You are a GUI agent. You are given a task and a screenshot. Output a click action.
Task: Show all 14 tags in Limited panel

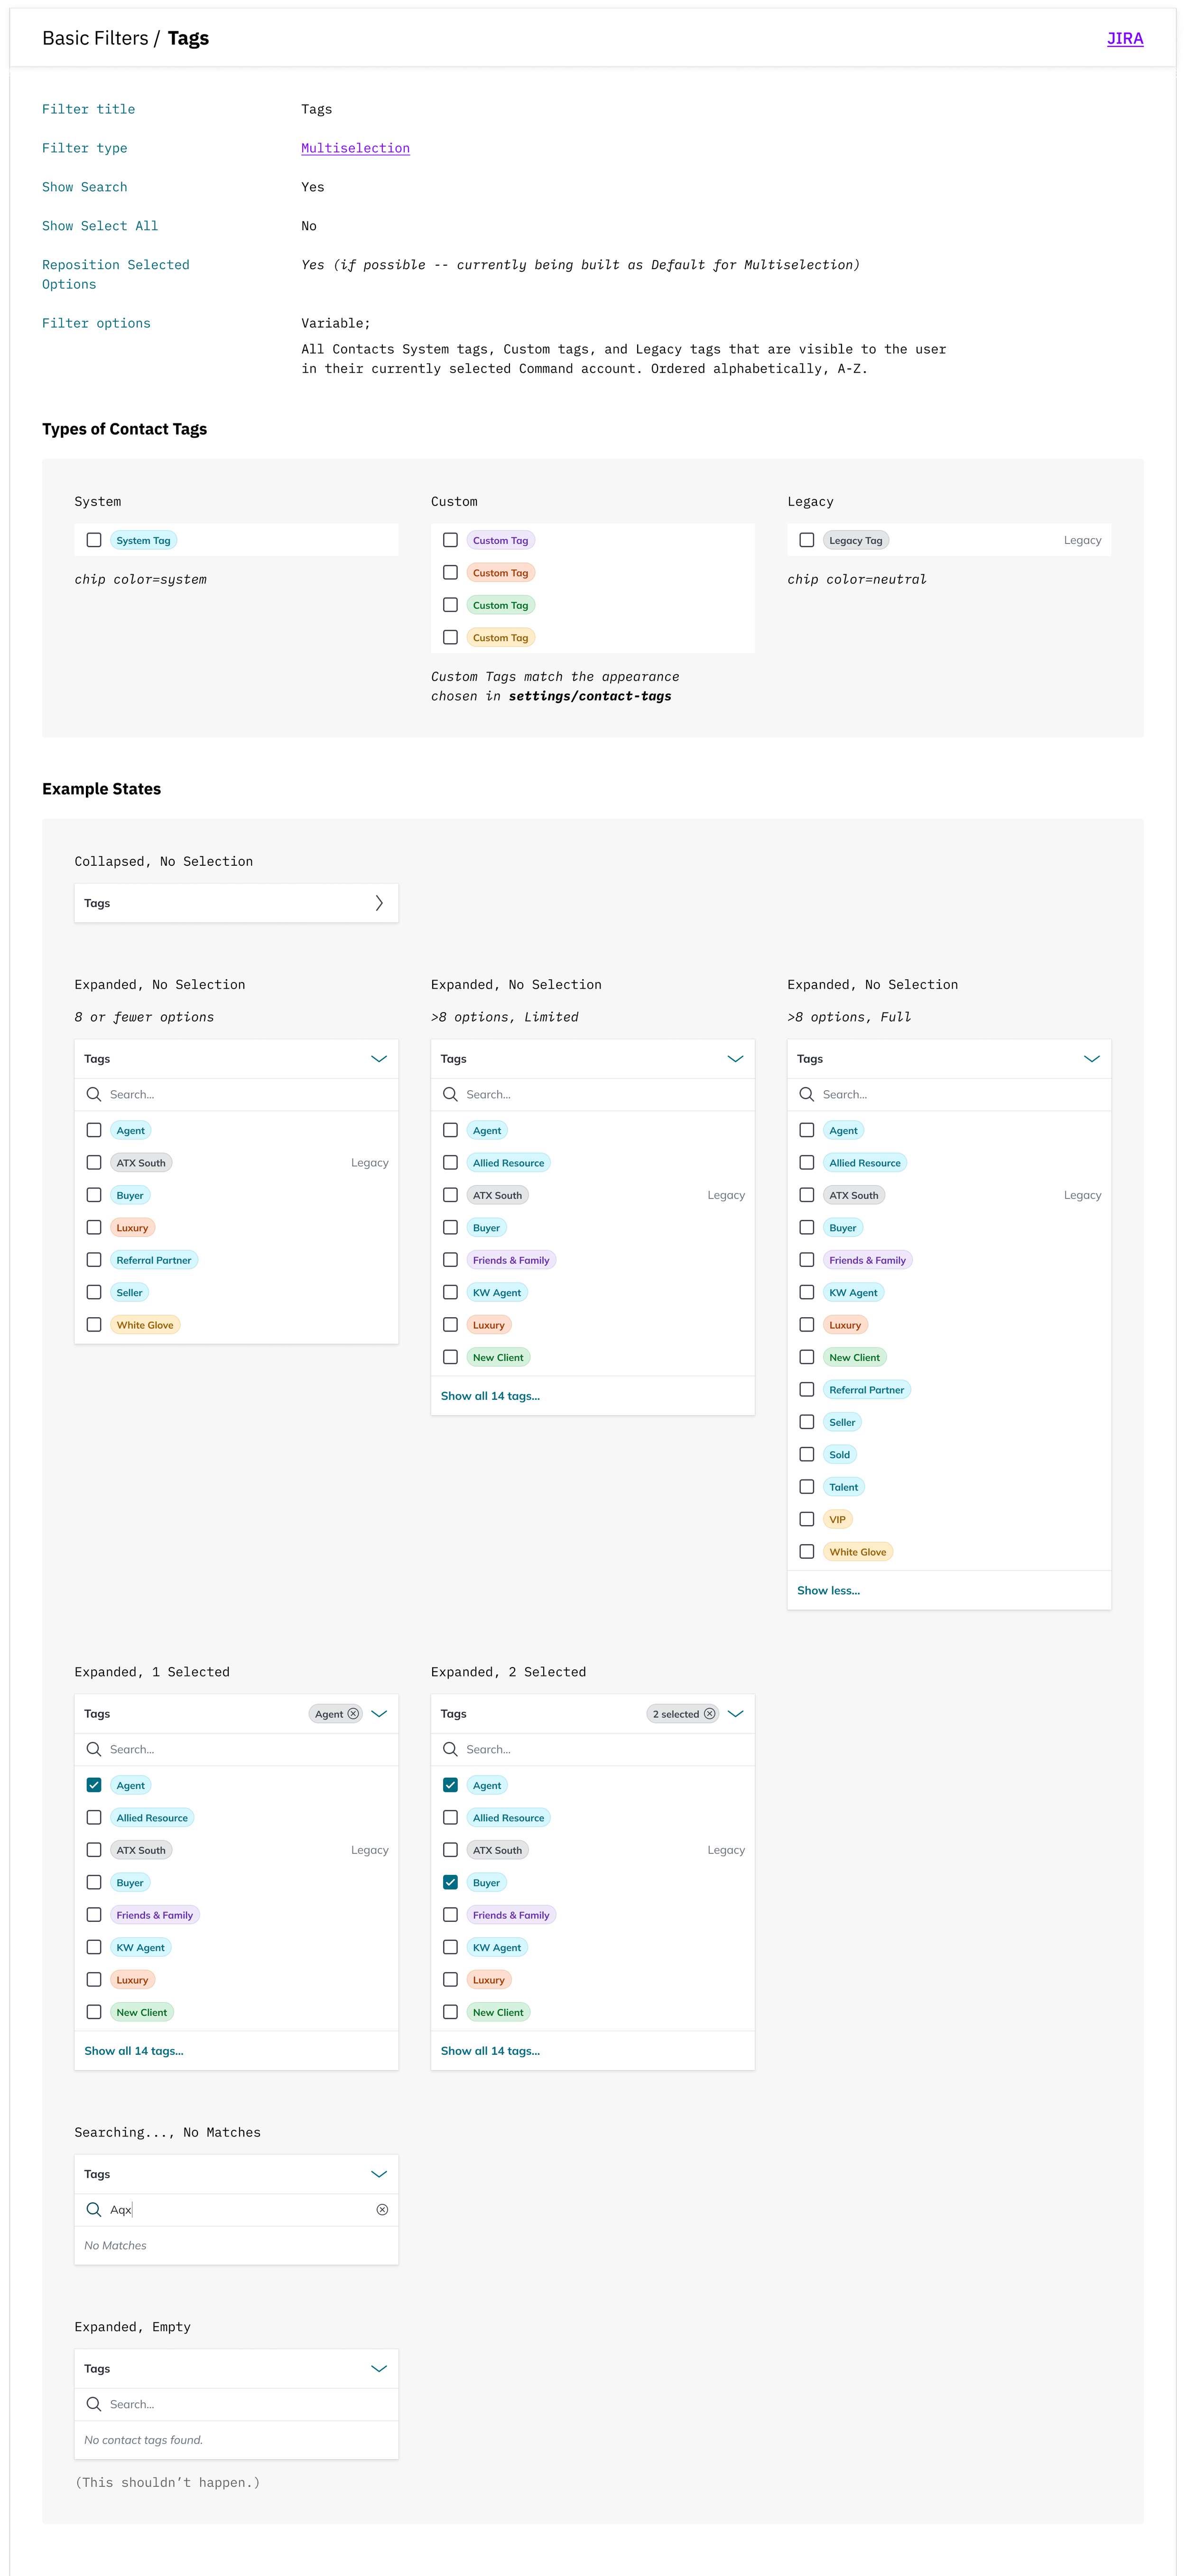pyautogui.click(x=490, y=1396)
